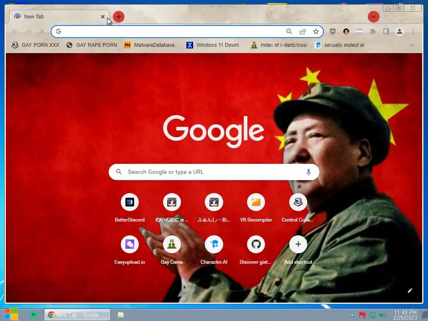Click the Search Google or type a URL box

(214, 172)
